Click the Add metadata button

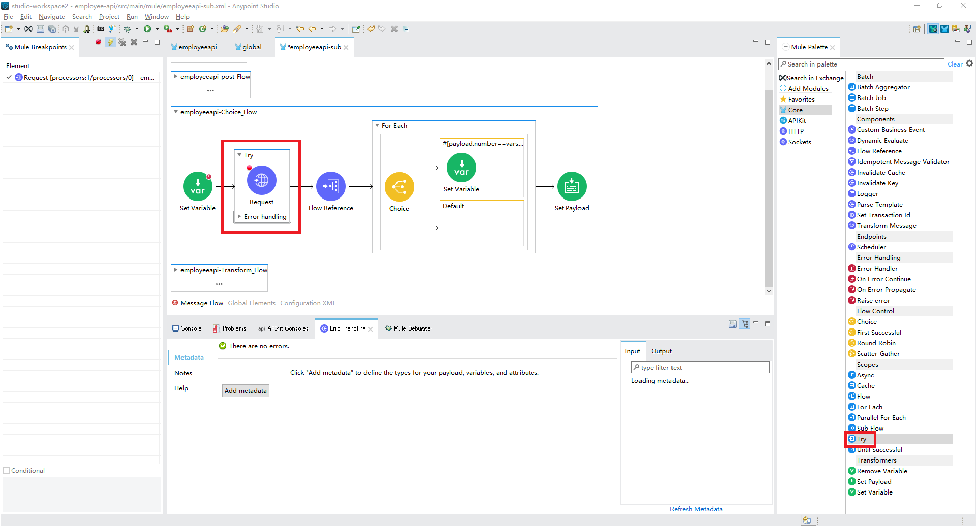(x=246, y=391)
